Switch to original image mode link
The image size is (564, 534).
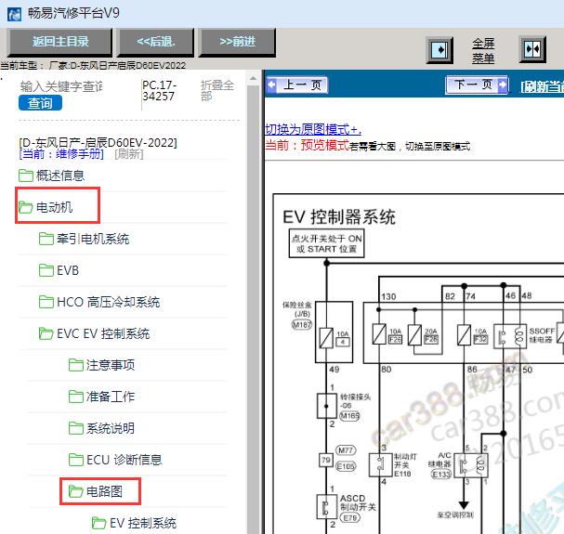click(313, 129)
